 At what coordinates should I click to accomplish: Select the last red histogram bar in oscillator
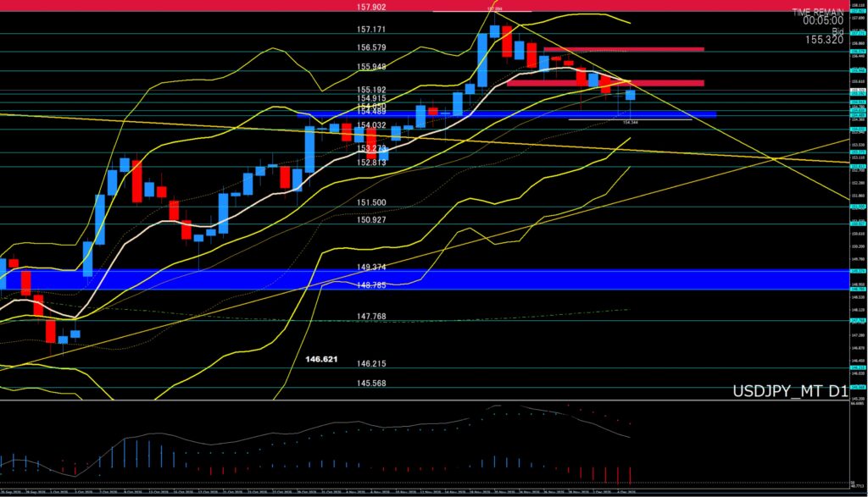pos(630,474)
